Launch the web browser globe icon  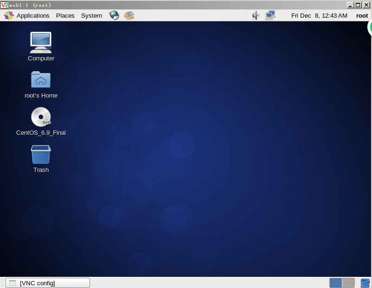pyautogui.click(x=114, y=15)
